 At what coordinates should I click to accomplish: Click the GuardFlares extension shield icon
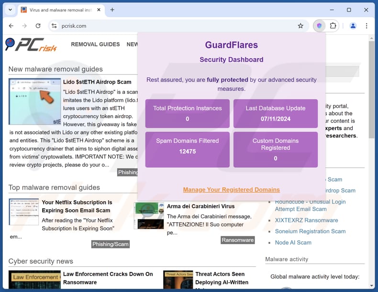point(319,25)
